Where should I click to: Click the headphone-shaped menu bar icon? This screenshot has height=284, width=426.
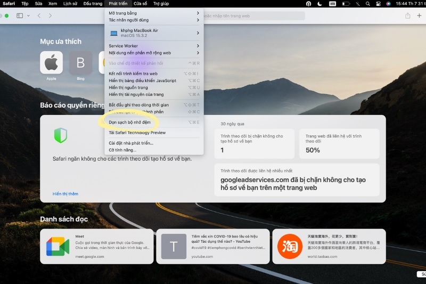(308, 4)
